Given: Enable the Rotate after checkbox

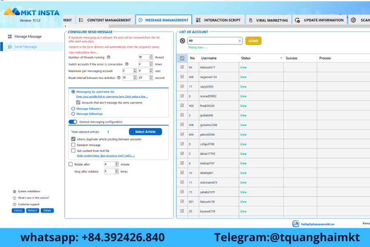Looking at the screenshot, I should 71,164.
